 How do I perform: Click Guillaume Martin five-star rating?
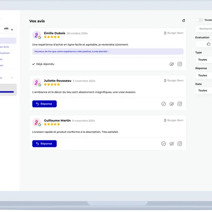coord(52,124)
